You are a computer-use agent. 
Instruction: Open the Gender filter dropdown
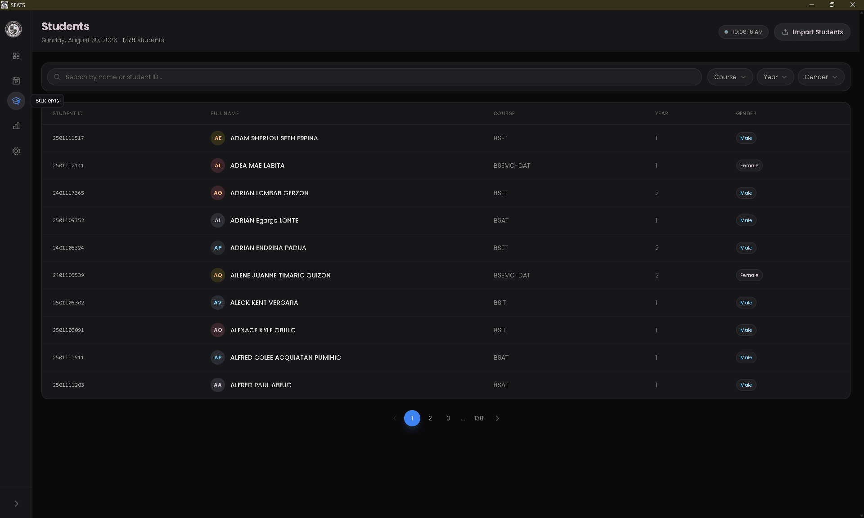pos(821,77)
